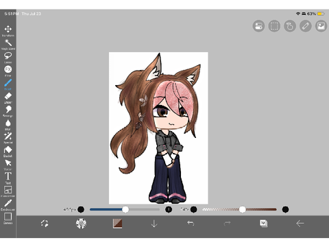
Task: Redo the last action
Action: click(x=227, y=224)
